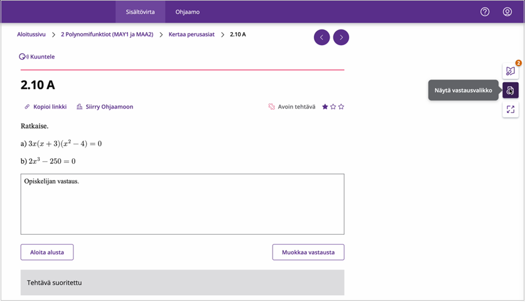Open the user profile icon
This screenshot has width=525, height=302.
coord(507,12)
